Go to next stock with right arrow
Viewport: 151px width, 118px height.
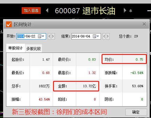coord(125,11)
